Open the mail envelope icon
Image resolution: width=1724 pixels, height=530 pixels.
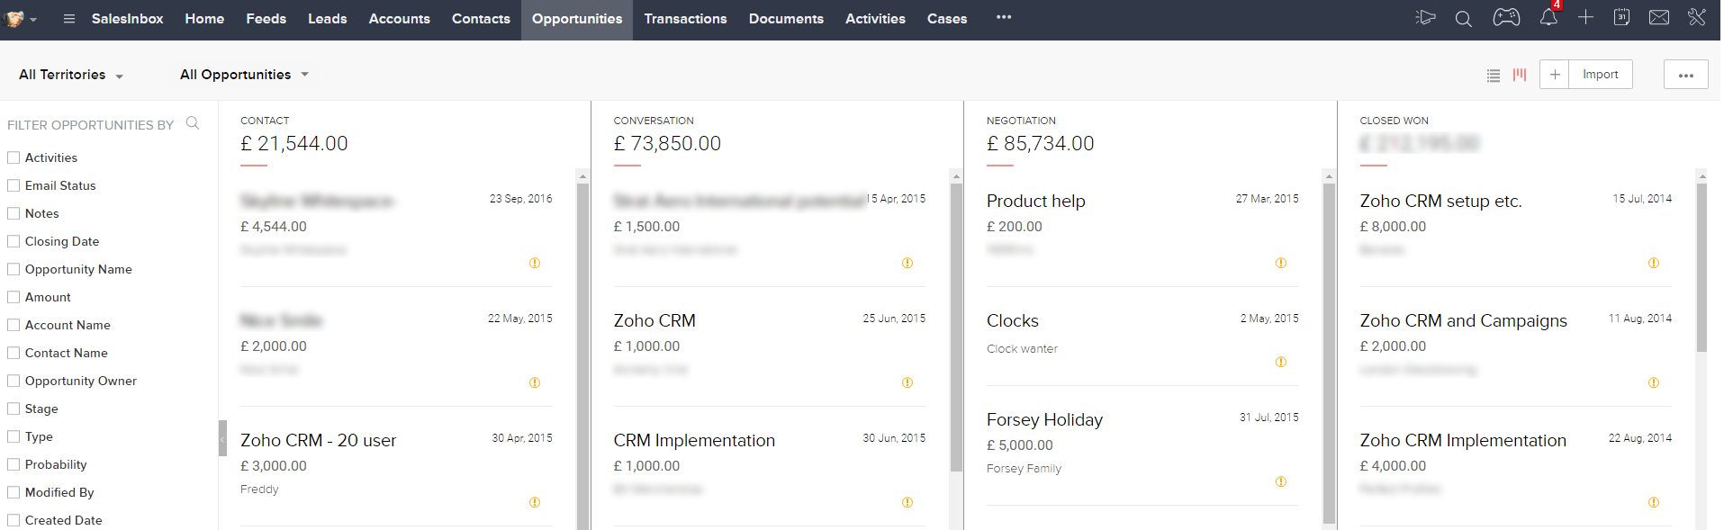pyautogui.click(x=1659, y=17)
